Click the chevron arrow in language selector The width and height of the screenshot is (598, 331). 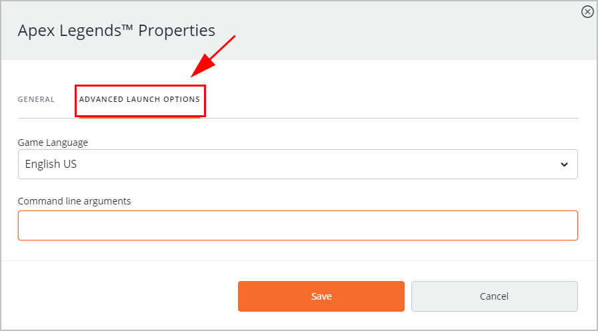click(x=564, y=165)
